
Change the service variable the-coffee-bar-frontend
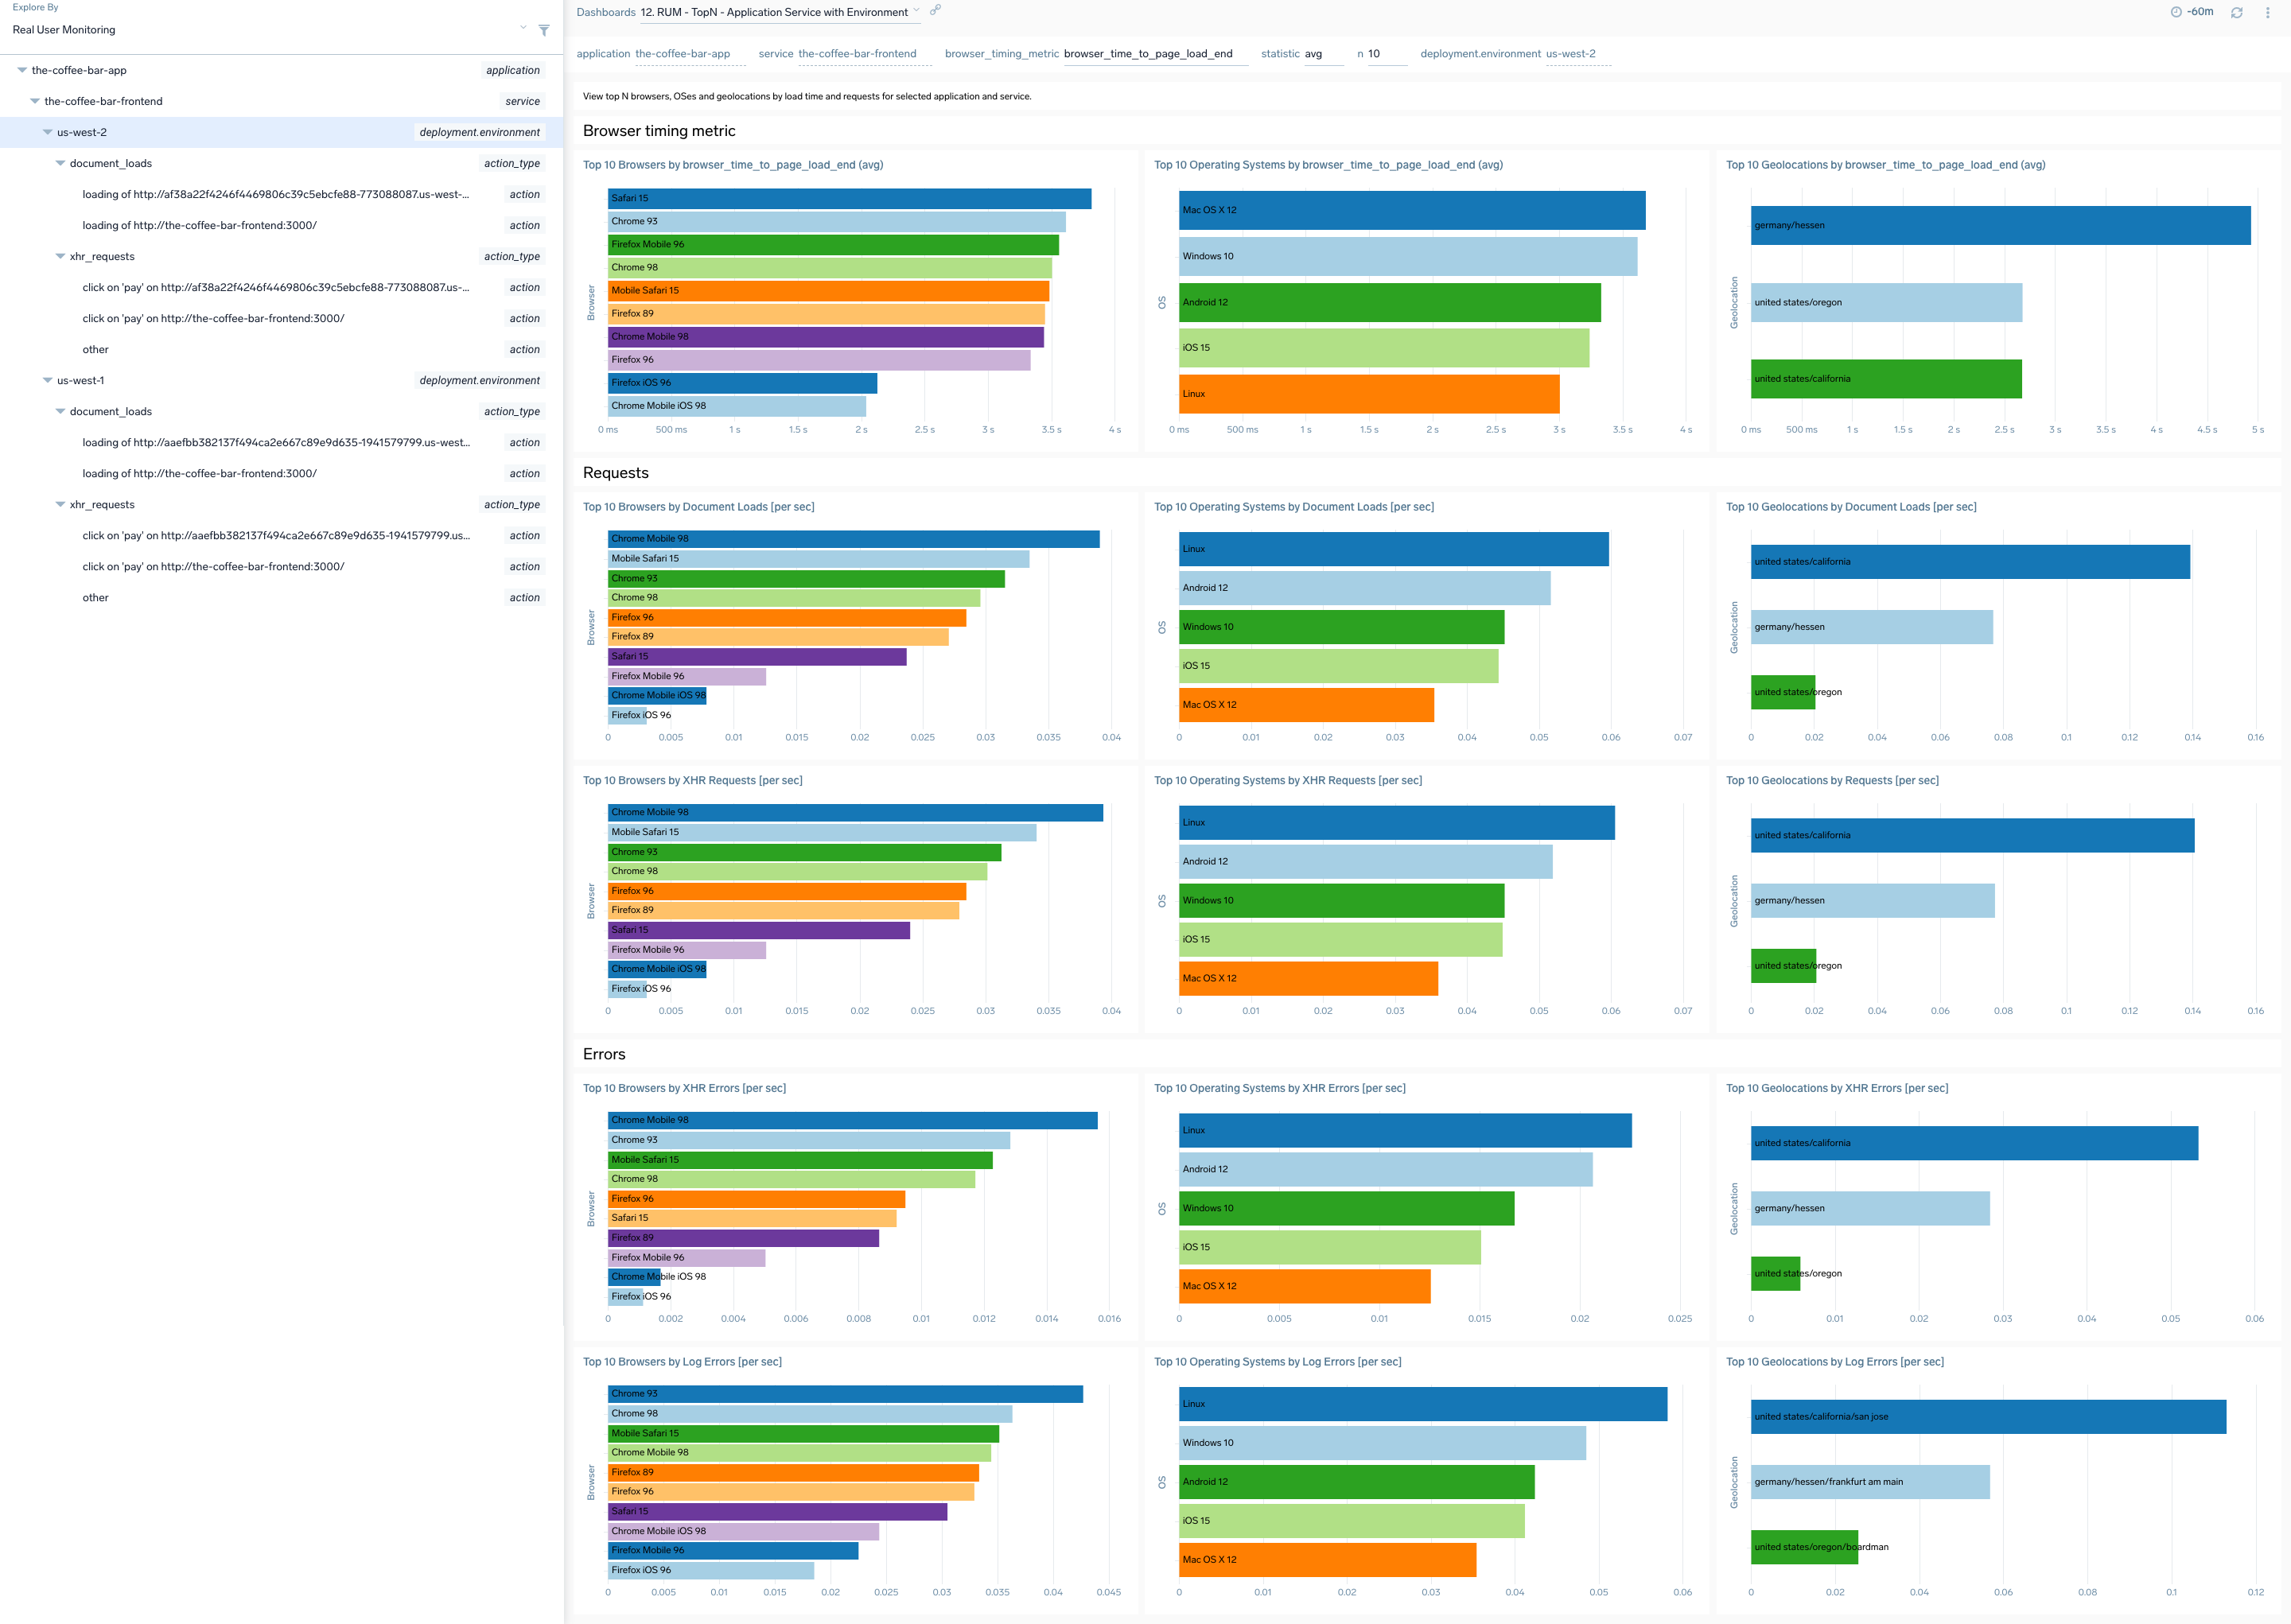[x=857, y=54]
